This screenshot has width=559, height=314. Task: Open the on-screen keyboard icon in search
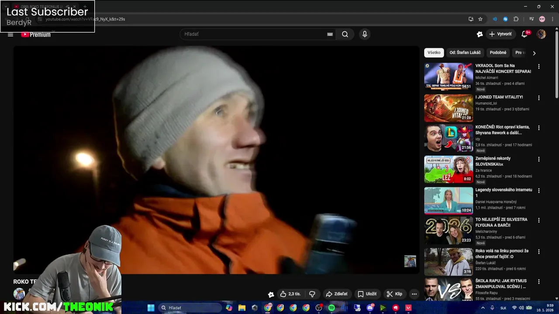(x=330, y=34)
